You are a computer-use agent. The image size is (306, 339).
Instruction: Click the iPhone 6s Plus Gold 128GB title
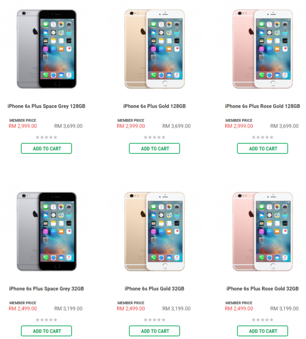point(155,106)
